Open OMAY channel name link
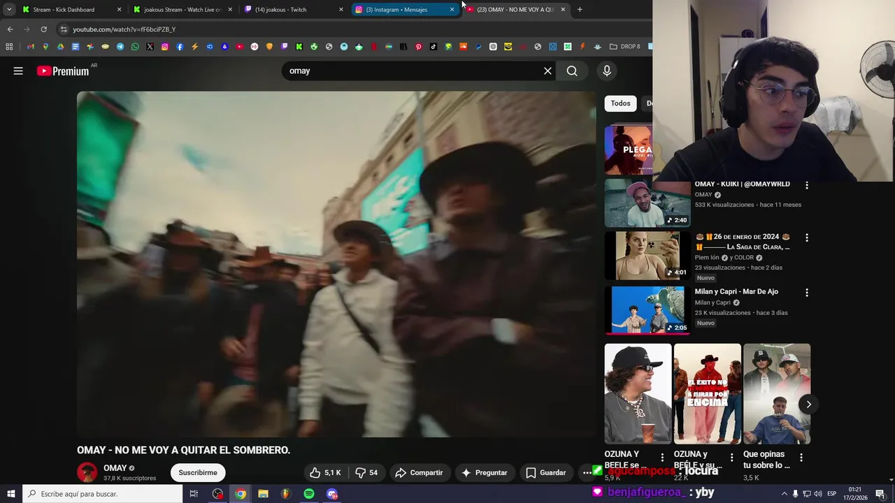This screenshot has height=503, width=895. coord(115,468)
